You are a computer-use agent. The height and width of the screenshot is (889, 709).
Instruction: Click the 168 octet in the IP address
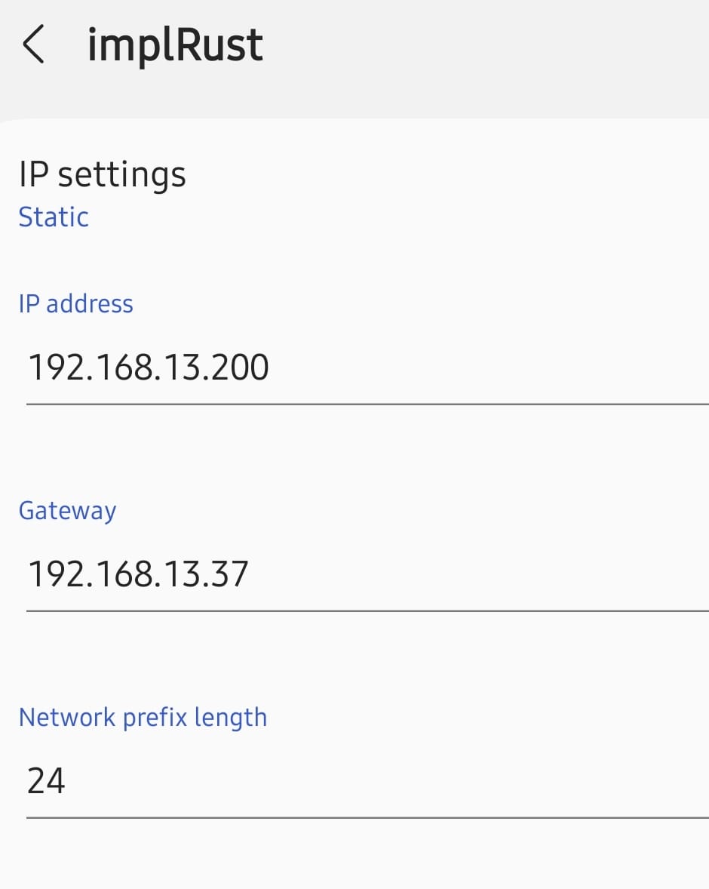[x=115, y=368]
